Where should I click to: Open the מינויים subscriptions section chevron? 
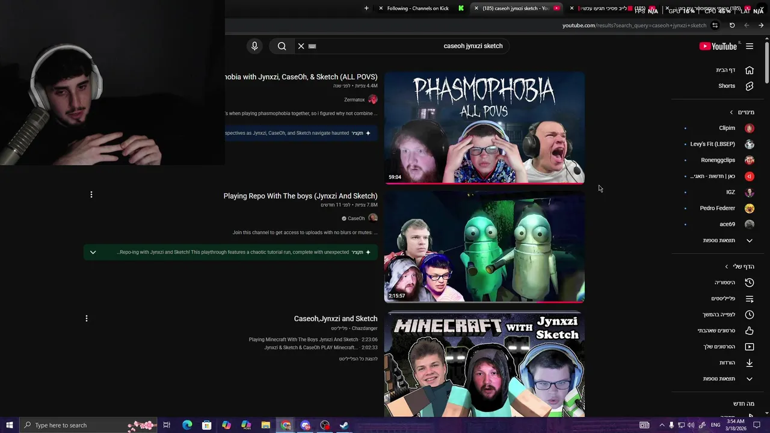731,112
